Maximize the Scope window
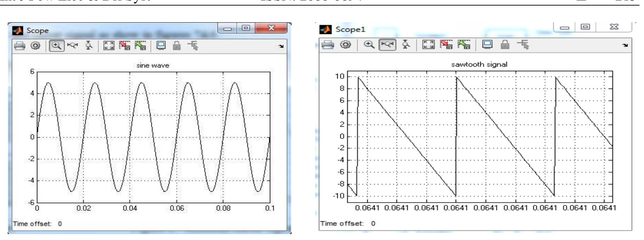The width and height of the screenshot is (644, 240). click(x=245, y=28)
